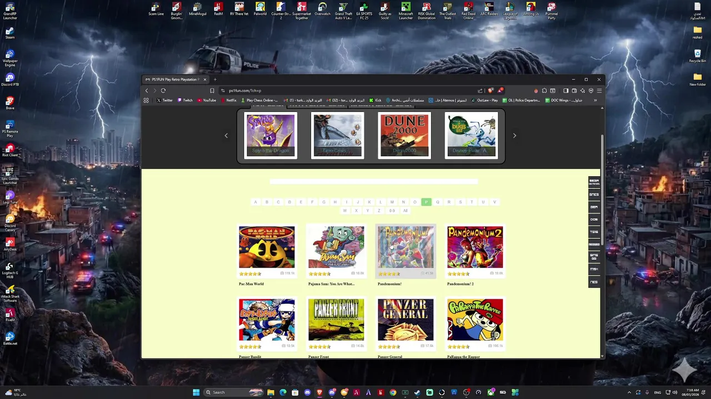This screenshot has height=399, width=711.
Task: Click the site search input field
Action: [x=373, y=181]
